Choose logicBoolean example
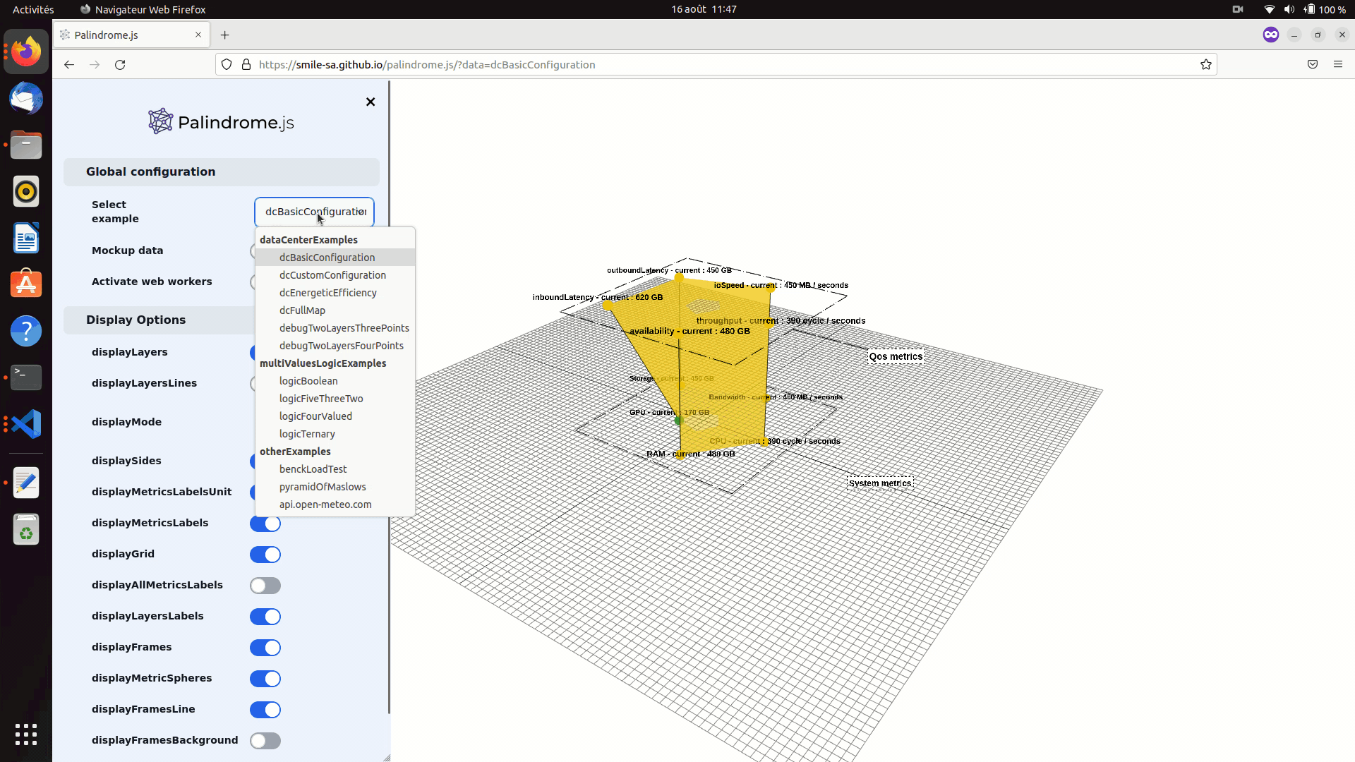 335,381
